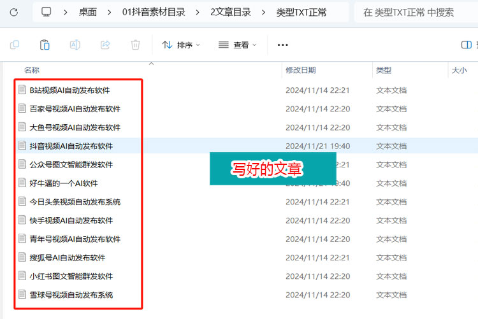
Task: Click the document icon of 快手视频AI自动发布软件
Action: point(22,220)
